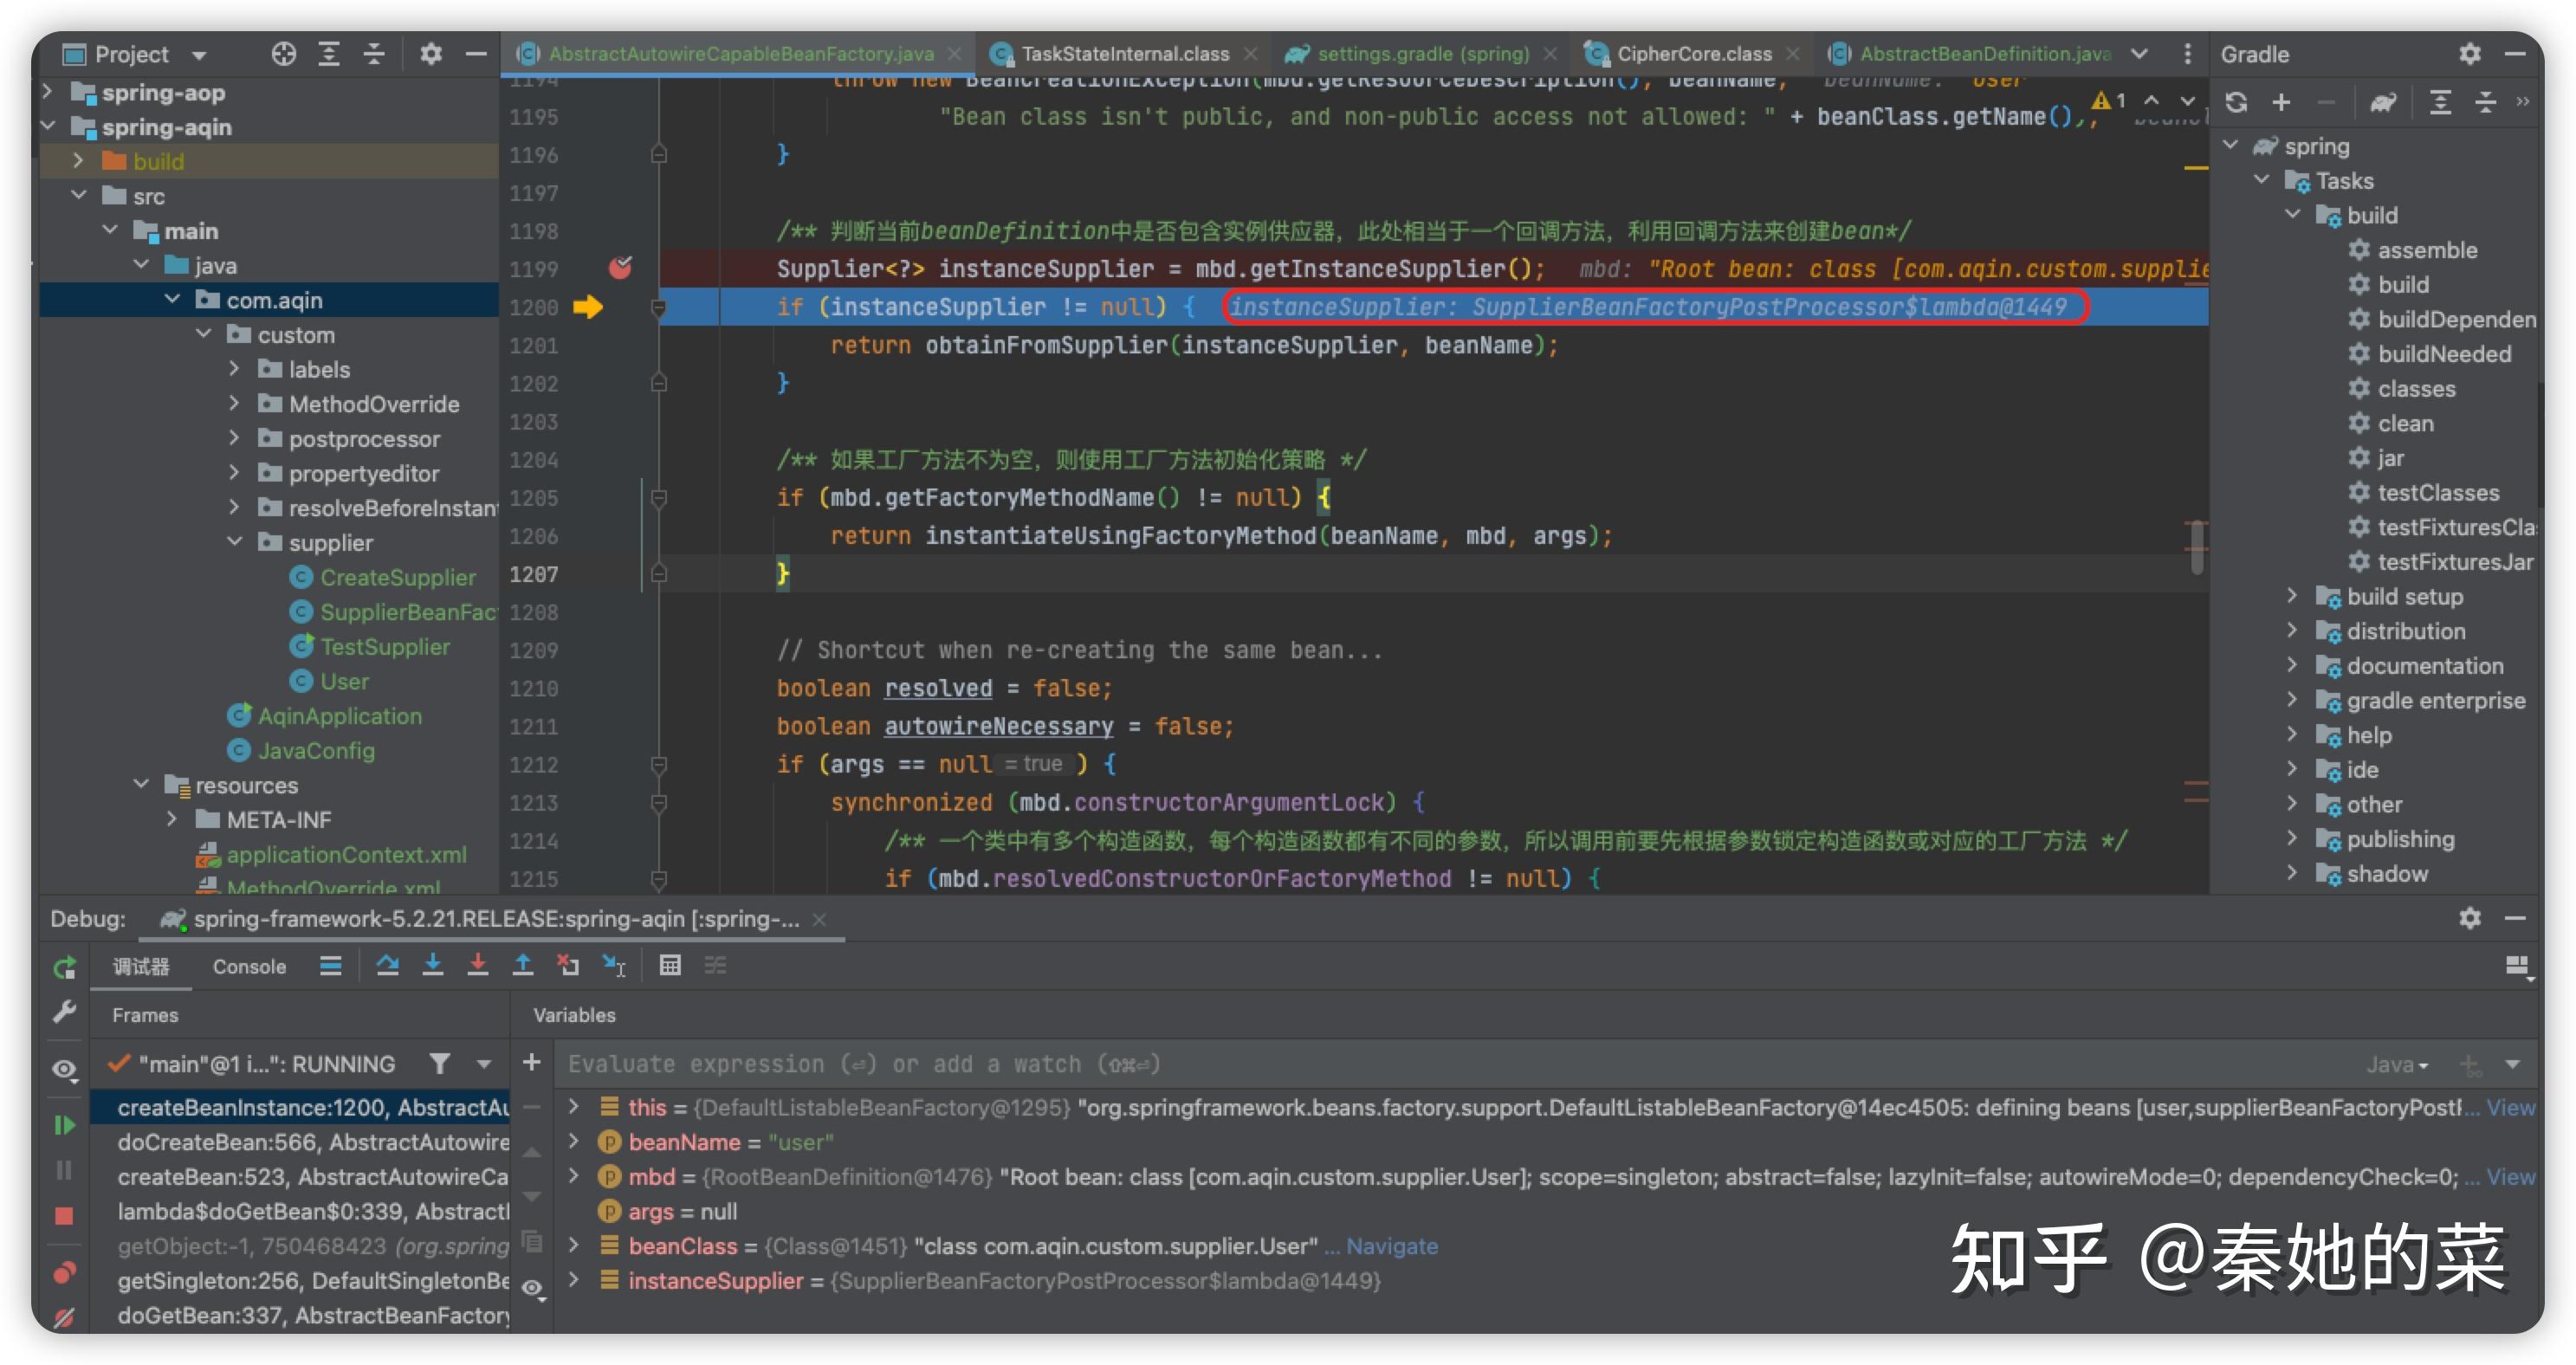This screenshot has width=2576, height=1365.
Task: Click the Step Over debugger icon
Action: pos(387,965)
